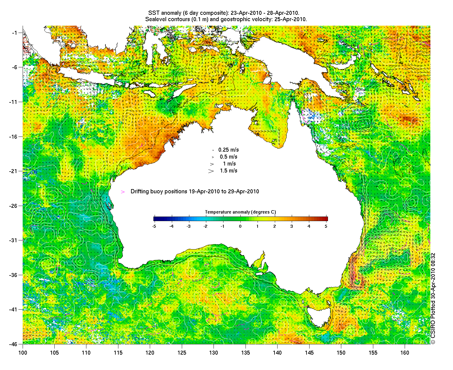Click the Drifting buoy positions legend text
453x370 pixels.
pos(195,191)
